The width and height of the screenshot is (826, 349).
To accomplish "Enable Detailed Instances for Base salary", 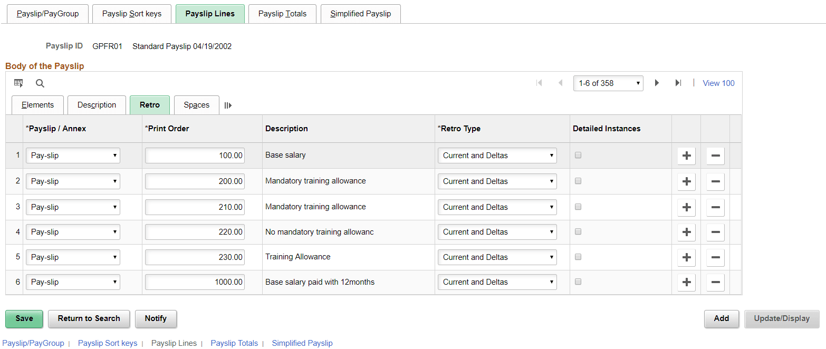I will click(x=578, y=156).
